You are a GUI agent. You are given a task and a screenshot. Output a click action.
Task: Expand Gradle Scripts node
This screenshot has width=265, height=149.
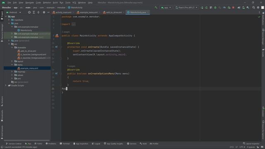click(6, 86)
